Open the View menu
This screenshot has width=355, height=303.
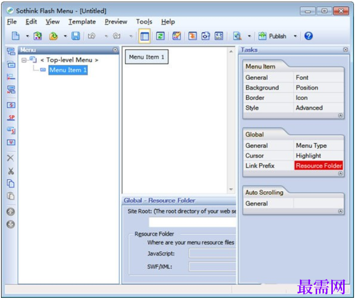pyautogui.click(x=53, y=22)
